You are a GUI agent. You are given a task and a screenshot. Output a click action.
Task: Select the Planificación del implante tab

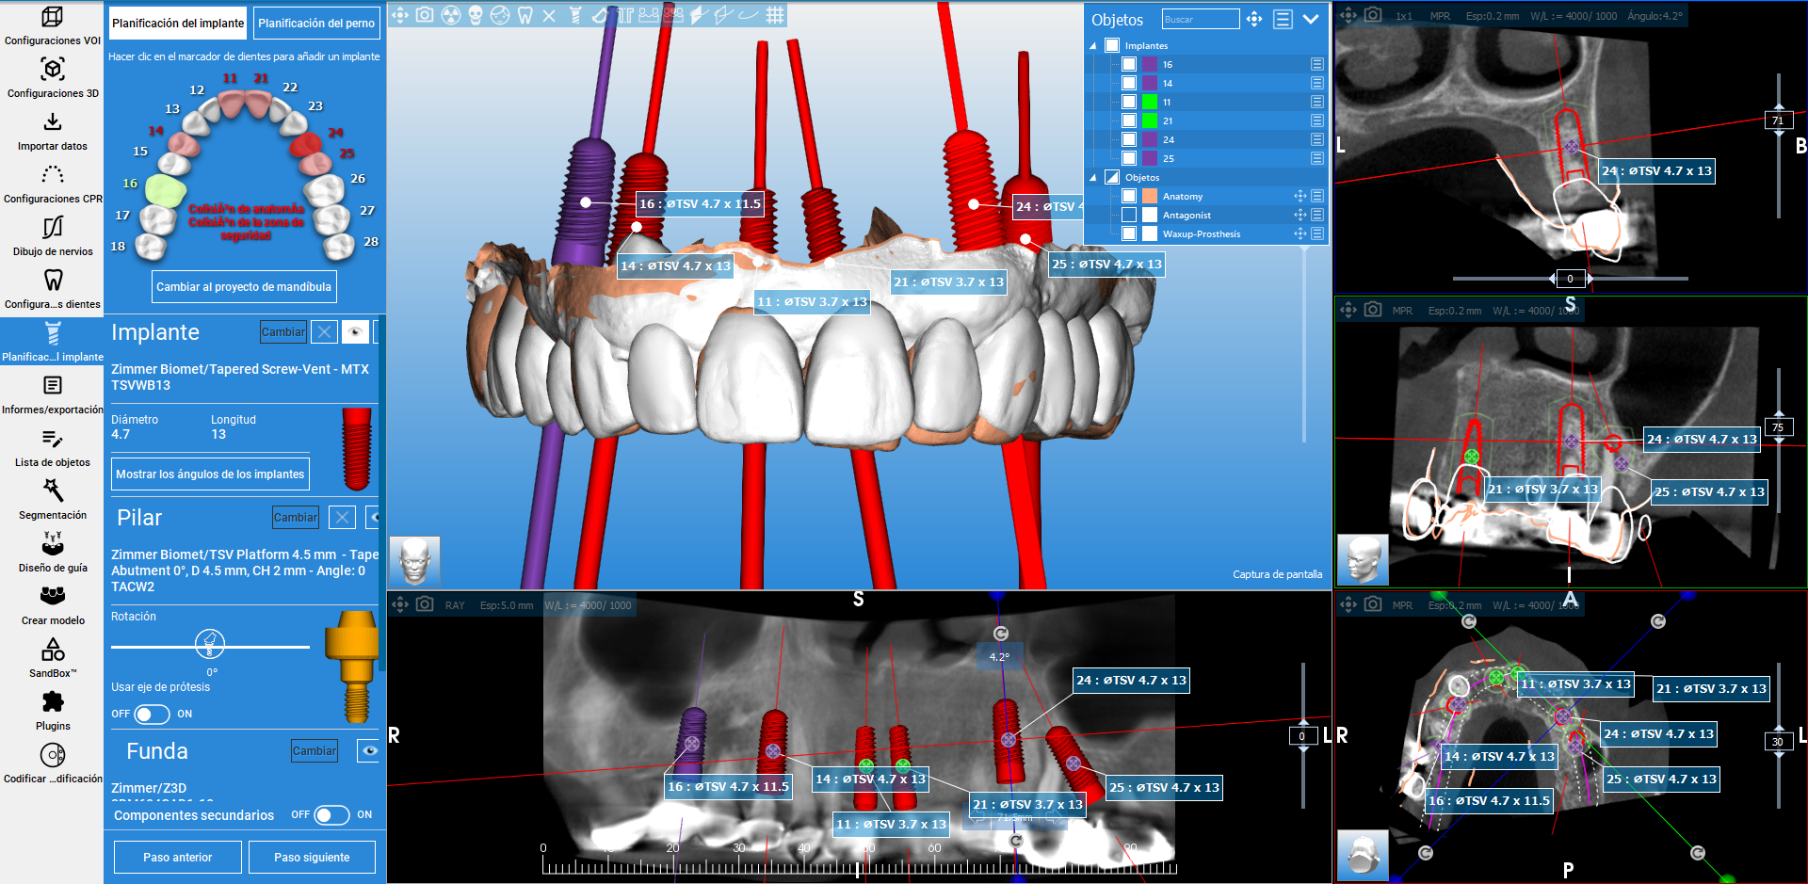click(x=178, y=24)
